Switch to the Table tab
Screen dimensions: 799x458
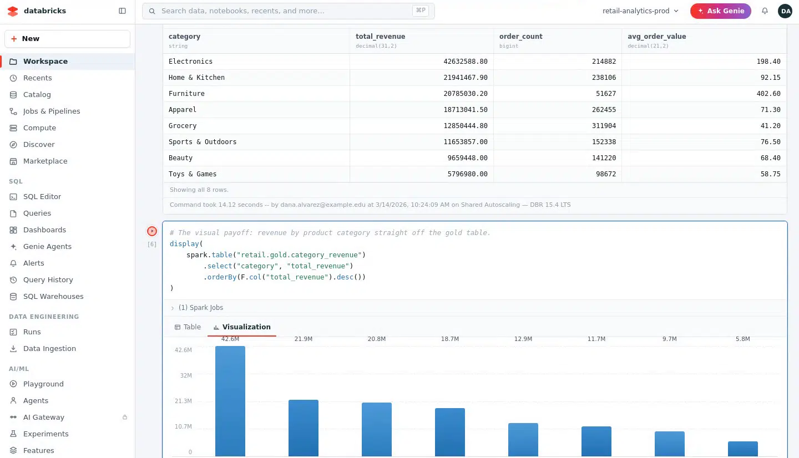[188, 327]
